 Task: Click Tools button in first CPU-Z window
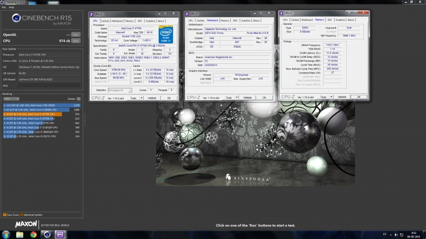click(x=133, y=98)
